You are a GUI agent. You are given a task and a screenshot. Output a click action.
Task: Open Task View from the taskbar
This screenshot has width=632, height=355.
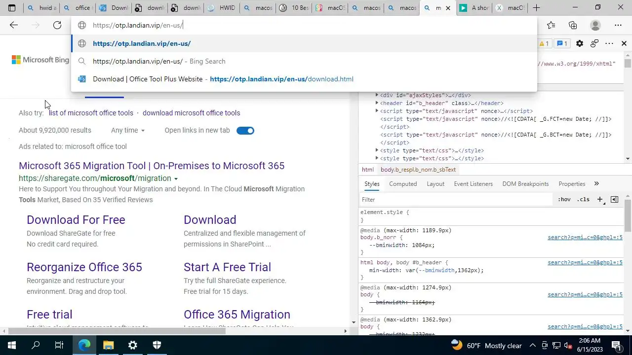tap(59, 345)
